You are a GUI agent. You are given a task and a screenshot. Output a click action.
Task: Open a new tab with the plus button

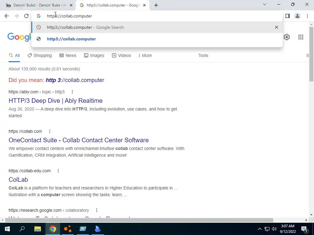tap(156, 6)
